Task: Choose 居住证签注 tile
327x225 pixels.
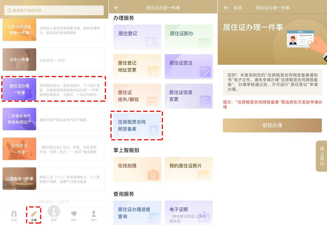Action: coord(189,67)
